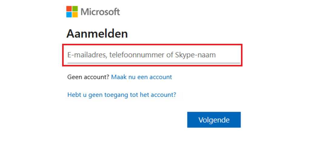Focus the E-mailadres, telefoonnummer of Skype-naam field
The image size is (331, 154).
click(152, 55)
